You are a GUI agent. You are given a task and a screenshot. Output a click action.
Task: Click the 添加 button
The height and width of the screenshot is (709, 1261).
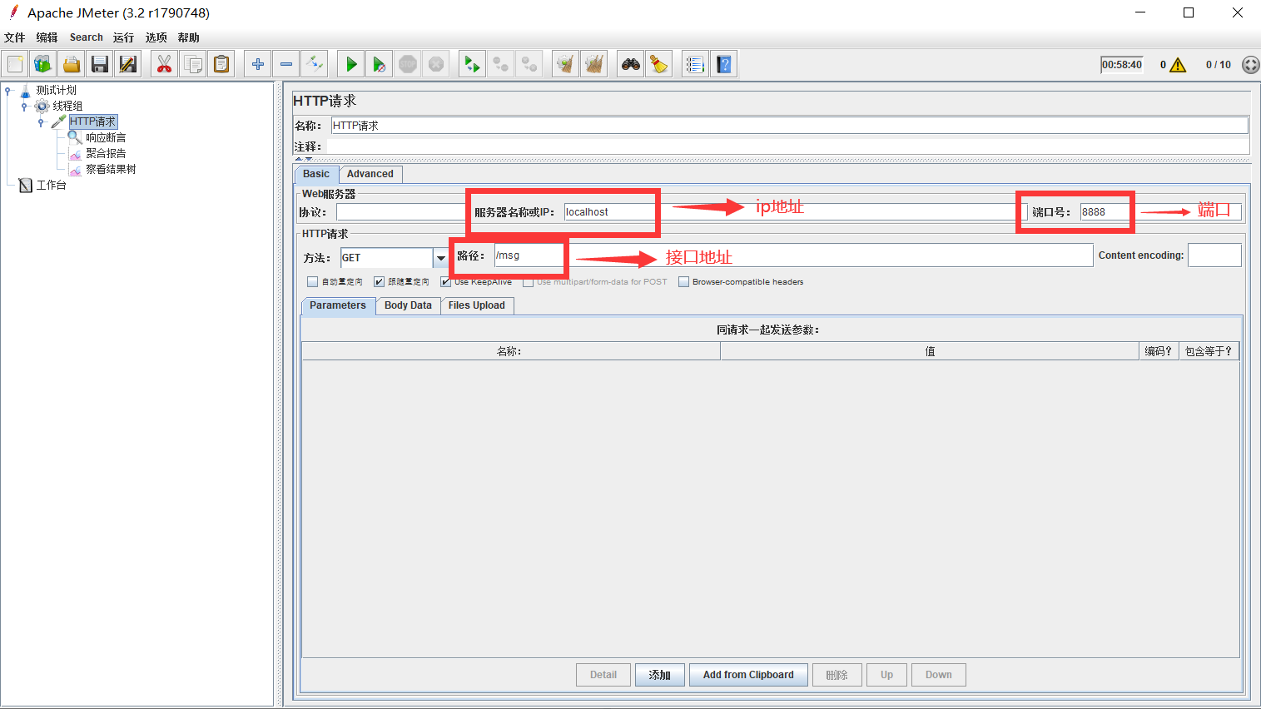pyautogui.click(x=660, y=675)
